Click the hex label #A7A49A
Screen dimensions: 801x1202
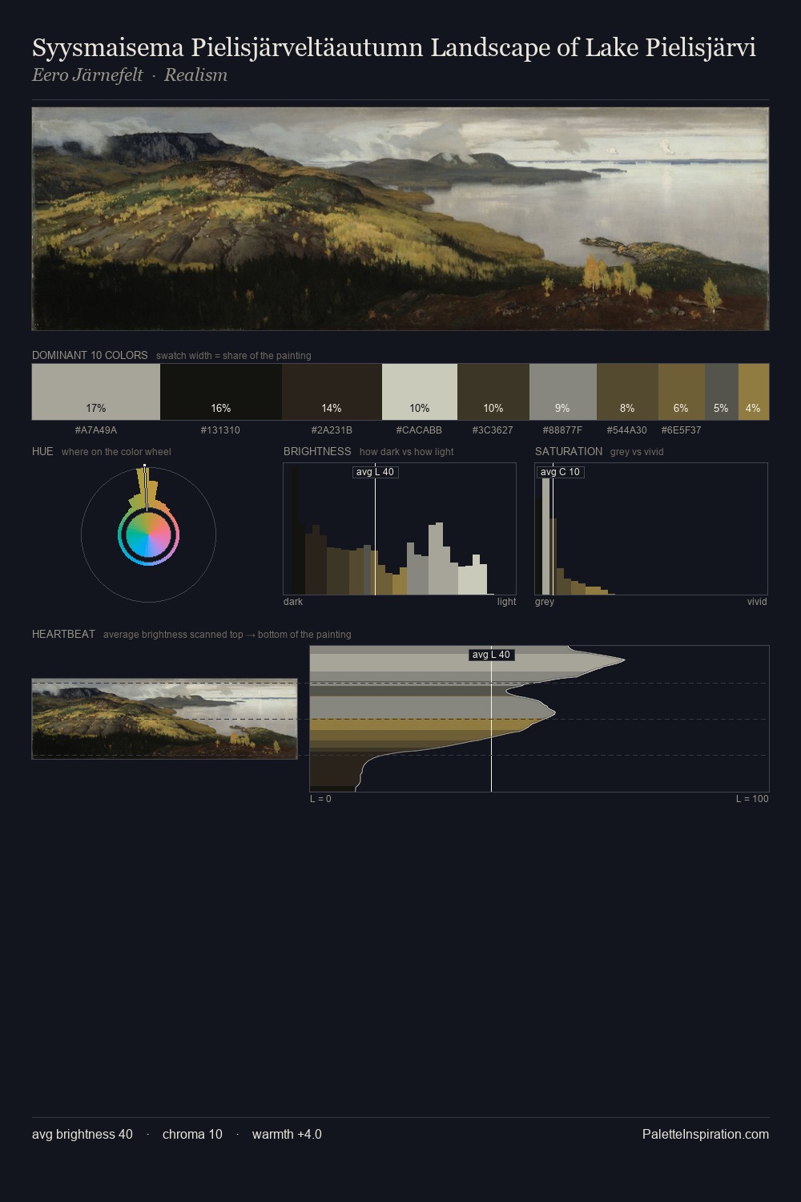point(96,430)
